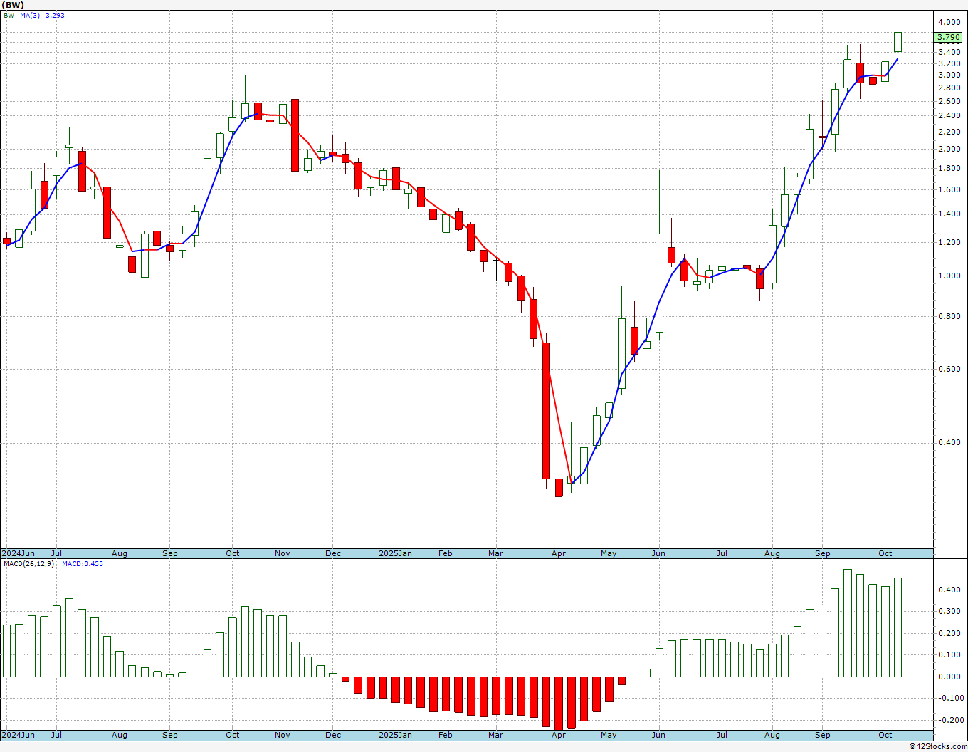Click Mar on the price chart date axis

point(495,553)
